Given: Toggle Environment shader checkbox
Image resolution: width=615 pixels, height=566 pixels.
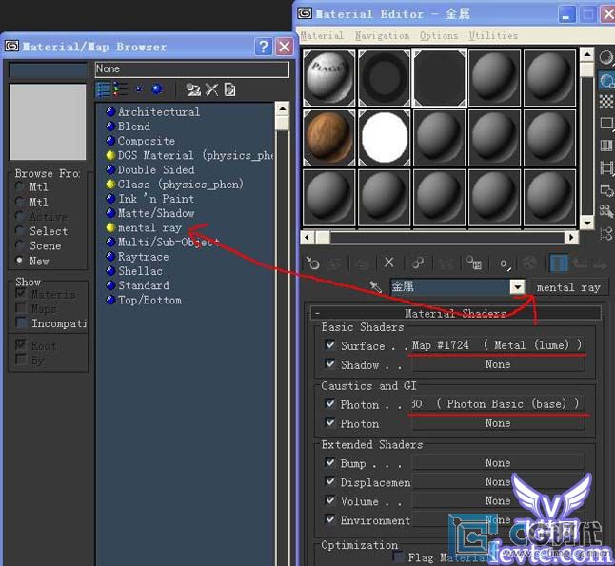Looking at the screenshot, I should pos(330,519).
